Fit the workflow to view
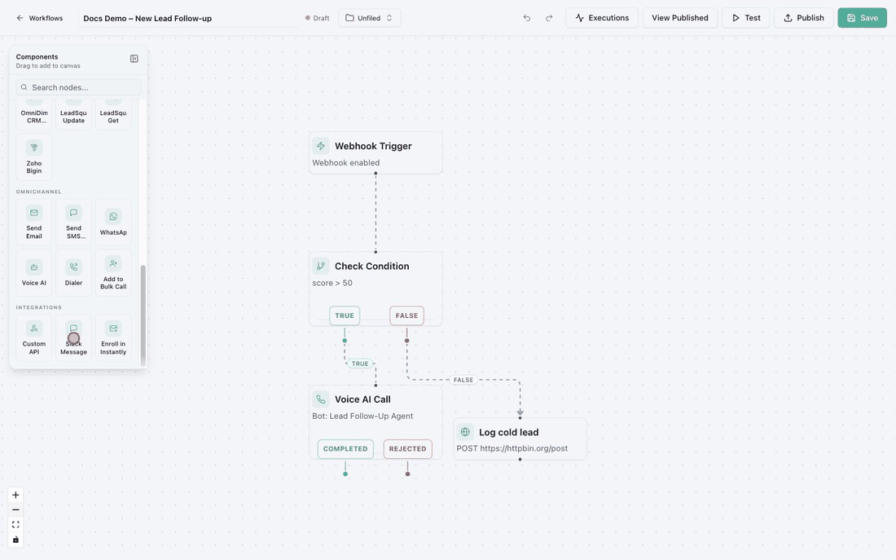 (x=15, y=524)
